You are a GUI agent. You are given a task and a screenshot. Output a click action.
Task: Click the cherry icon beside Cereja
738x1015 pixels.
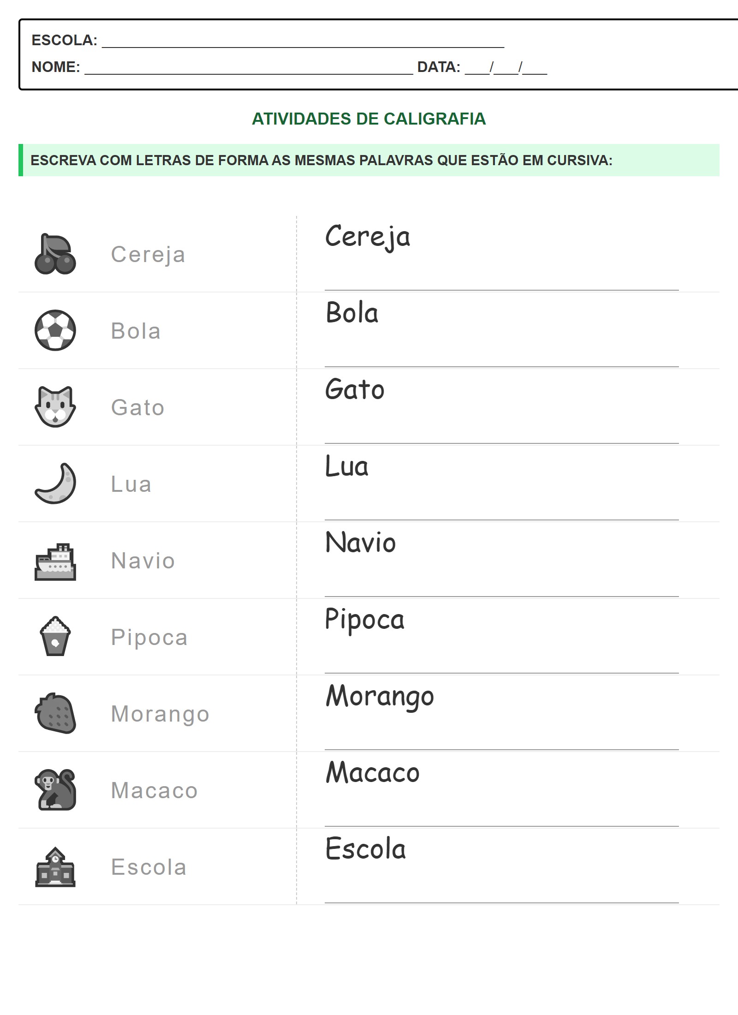(55, 254)
